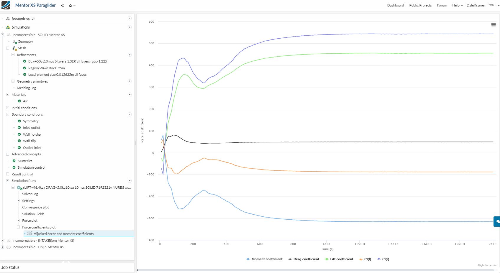Open Public Projects page

[x=420, y=5]
